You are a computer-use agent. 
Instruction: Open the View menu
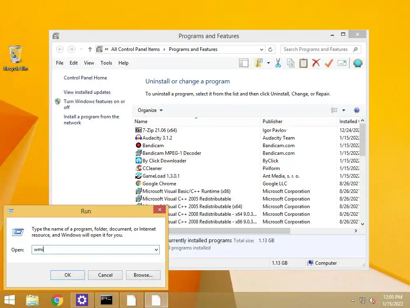89,63
